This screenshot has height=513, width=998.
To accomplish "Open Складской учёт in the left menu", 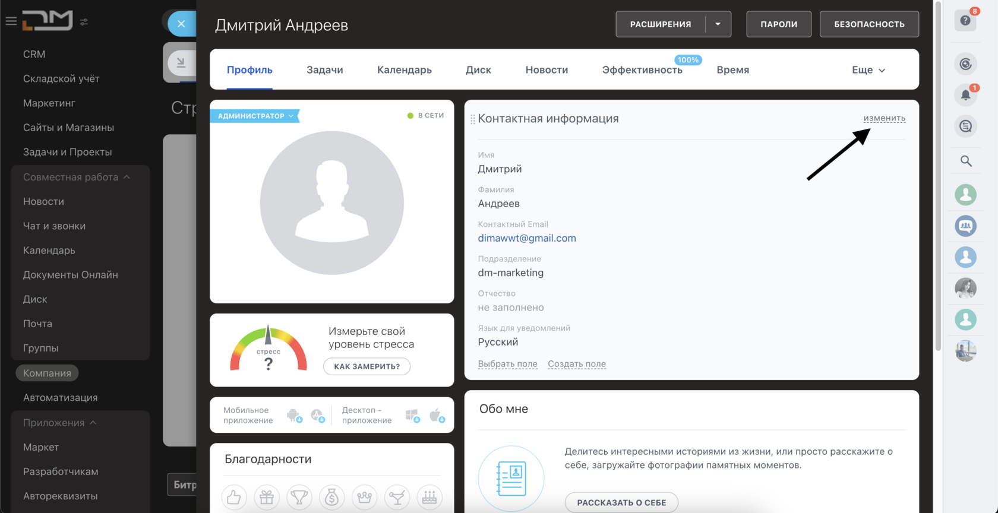I will (x=61, y=78).
